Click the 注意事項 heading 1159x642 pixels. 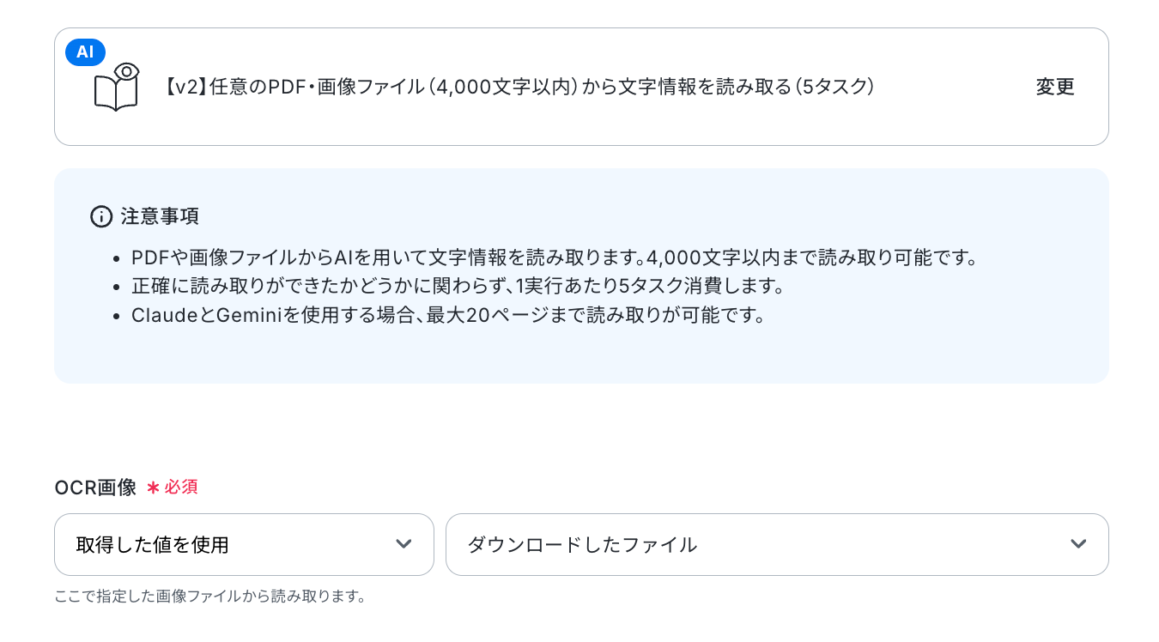pyautogui.click(x=160, y=216)
